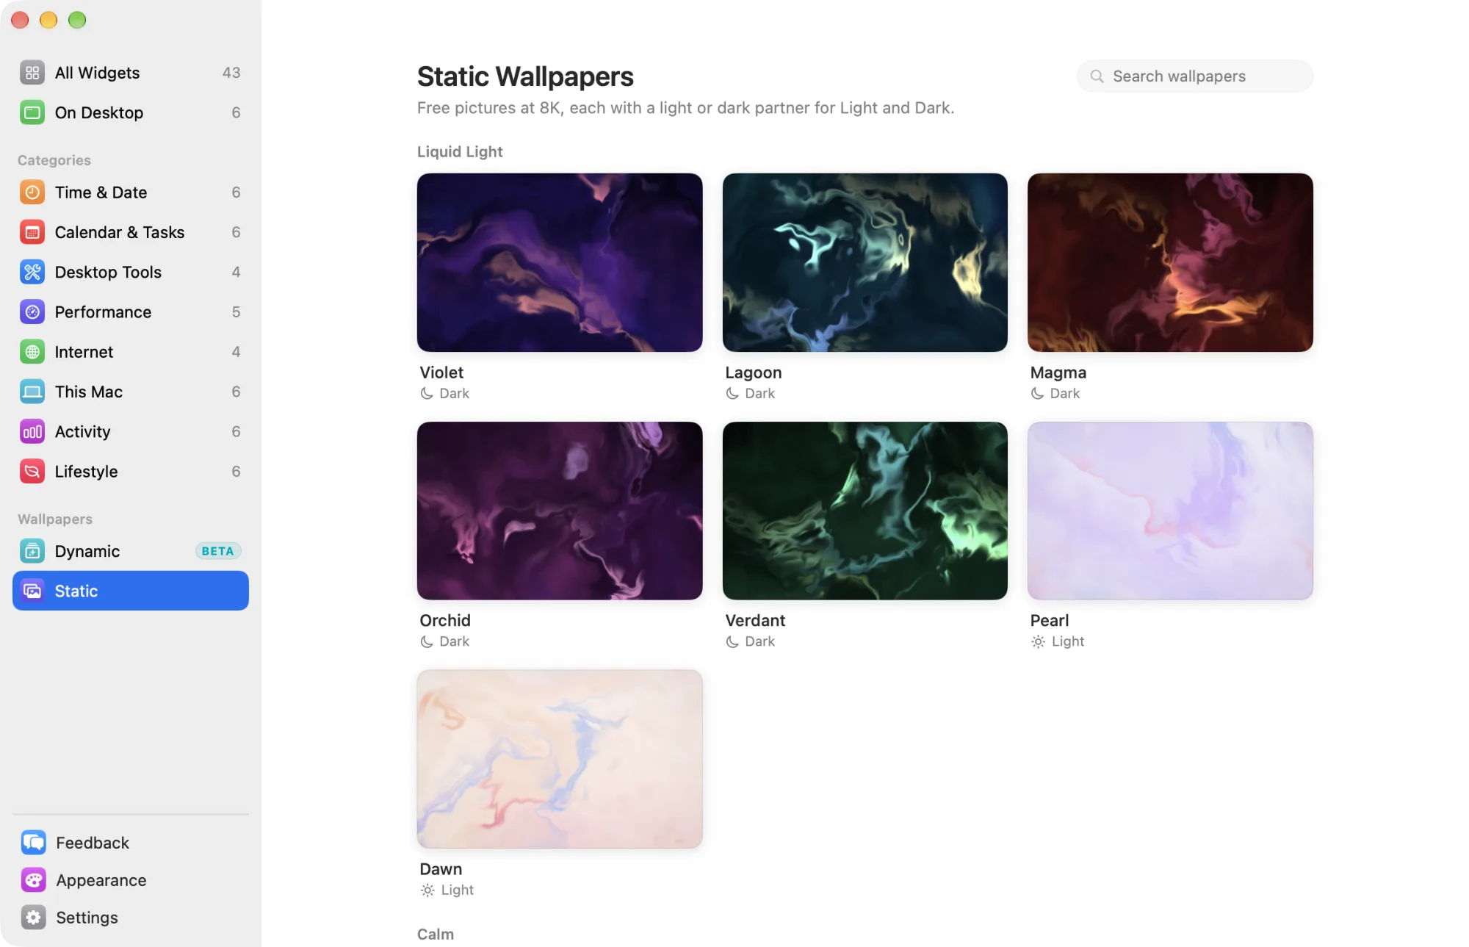Select the Dawn light wallpaper thumbnail
Image resolution: width=1469 pixels, height=947 pixels.
pos(560,759)
